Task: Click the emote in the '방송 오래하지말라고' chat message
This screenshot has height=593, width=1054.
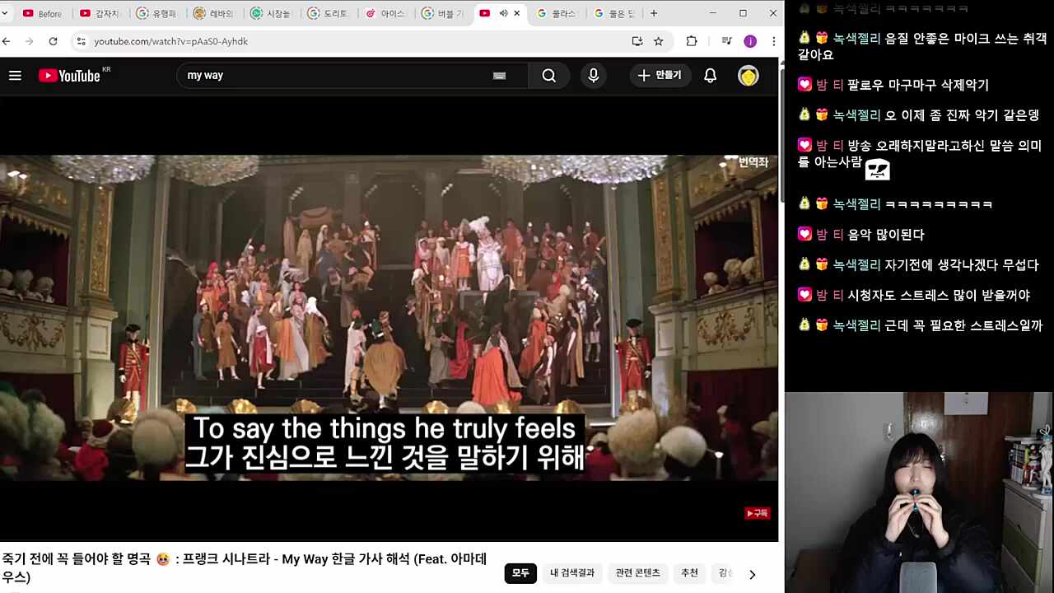Action: tap(878, 169)
